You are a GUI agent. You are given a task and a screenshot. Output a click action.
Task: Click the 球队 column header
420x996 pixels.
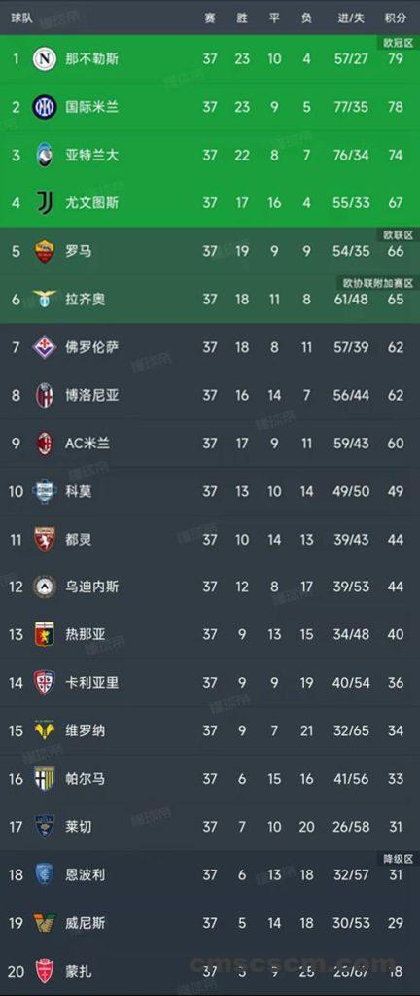[22, 18]
